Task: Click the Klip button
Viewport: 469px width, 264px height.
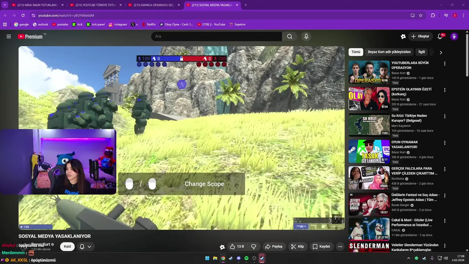Action: point(298,246)
